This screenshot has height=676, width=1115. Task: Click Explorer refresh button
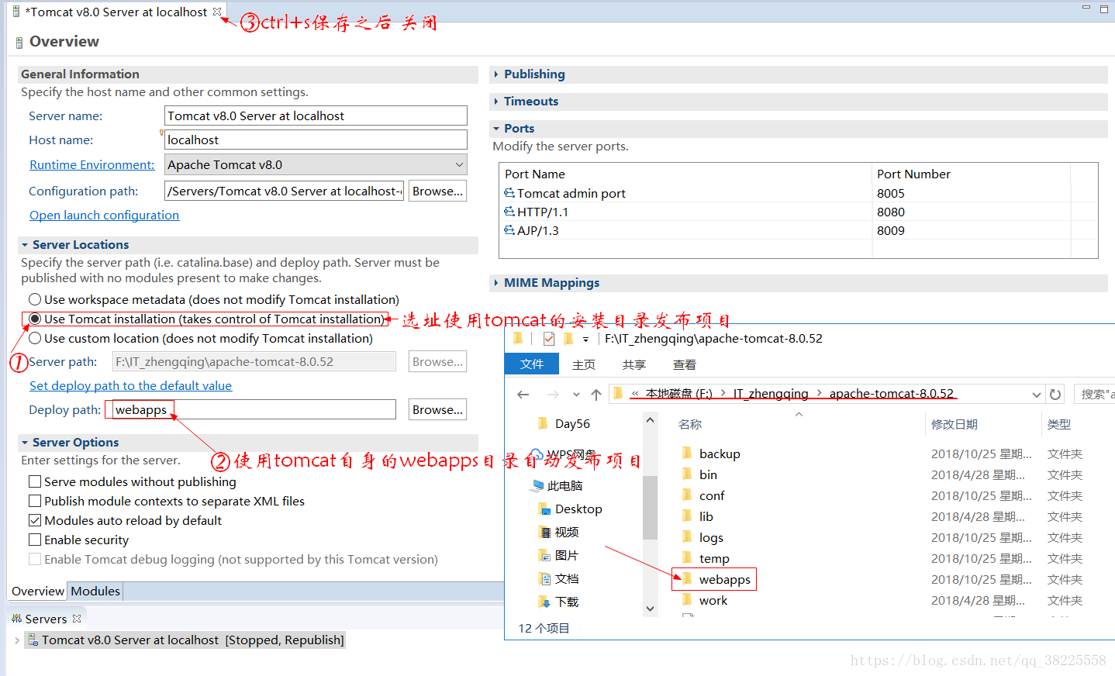tap(1055, 394)
